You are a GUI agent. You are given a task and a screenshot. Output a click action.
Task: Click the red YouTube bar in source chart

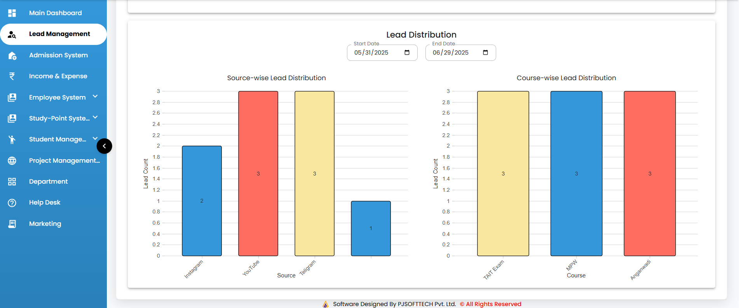click(258, 173)
